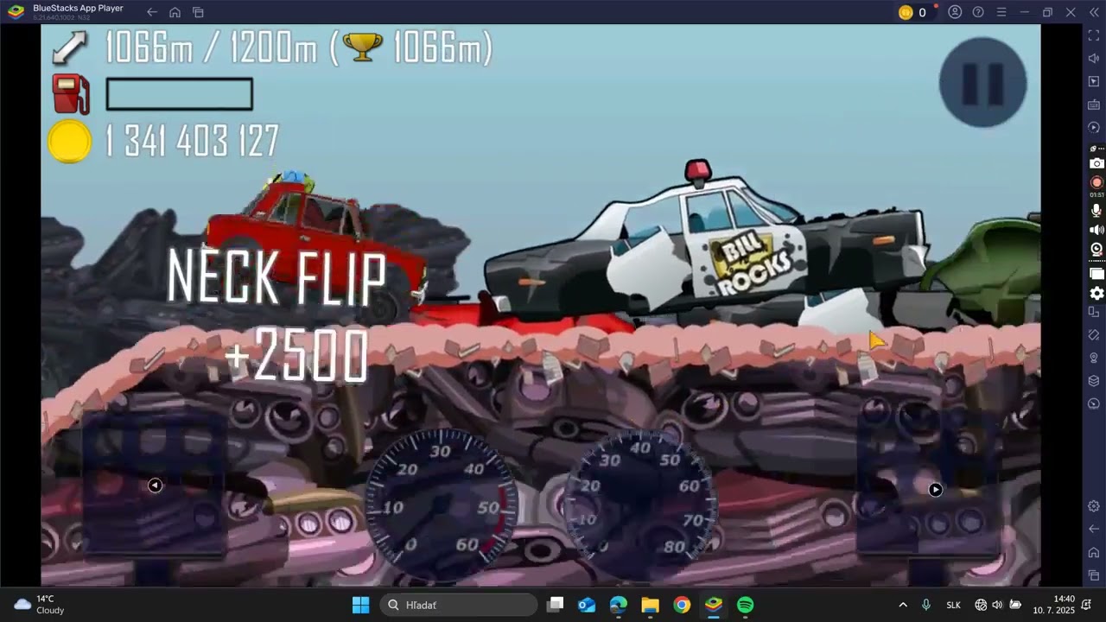Open the Windows Start menu

point(361,605)
